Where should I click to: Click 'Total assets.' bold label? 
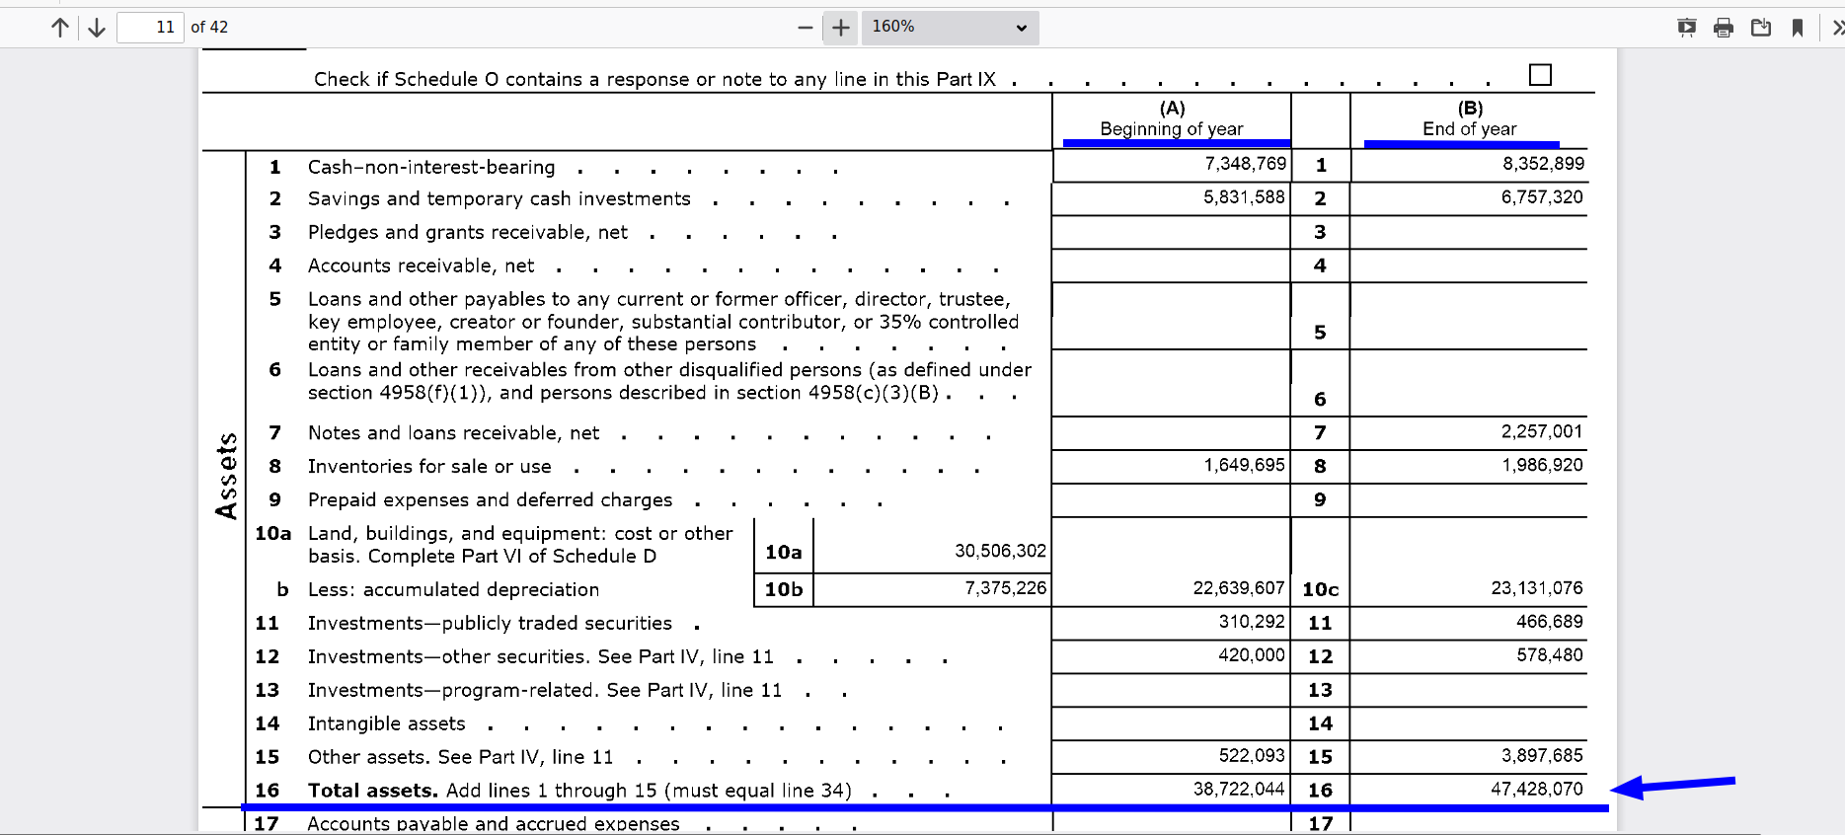click(x=373, y=791)
